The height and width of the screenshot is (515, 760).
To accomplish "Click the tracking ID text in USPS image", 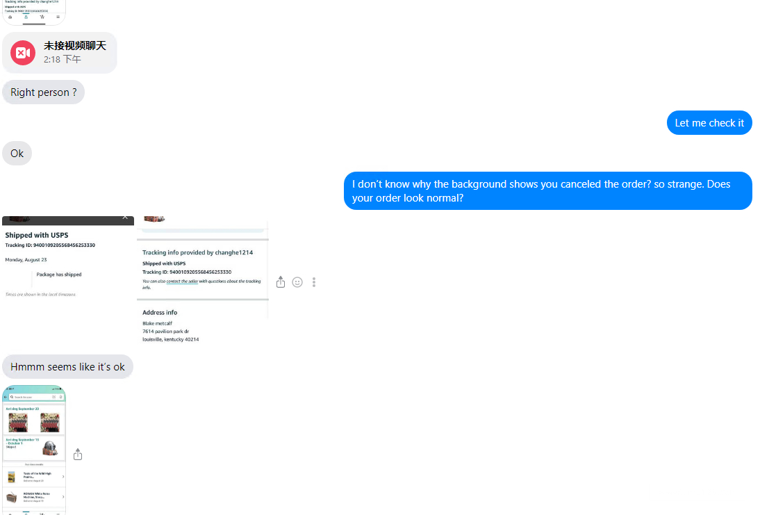I will 50,245.
